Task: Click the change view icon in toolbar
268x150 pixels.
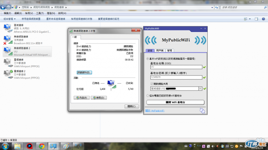Action: coord(246,19)
